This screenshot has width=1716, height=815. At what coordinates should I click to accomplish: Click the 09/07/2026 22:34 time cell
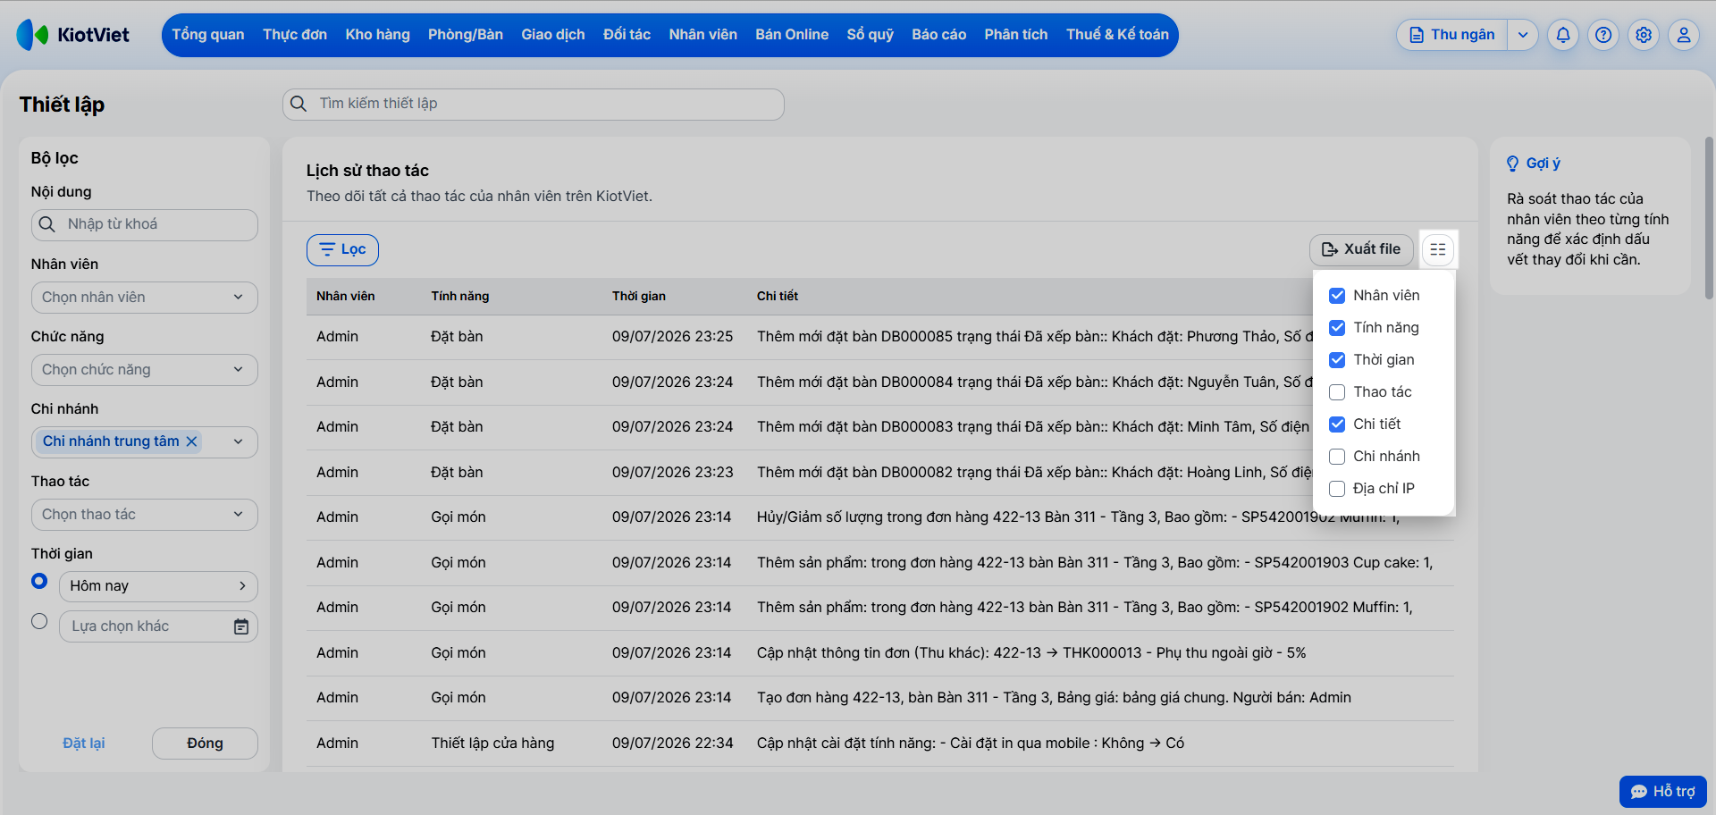[x=672, y=744]
